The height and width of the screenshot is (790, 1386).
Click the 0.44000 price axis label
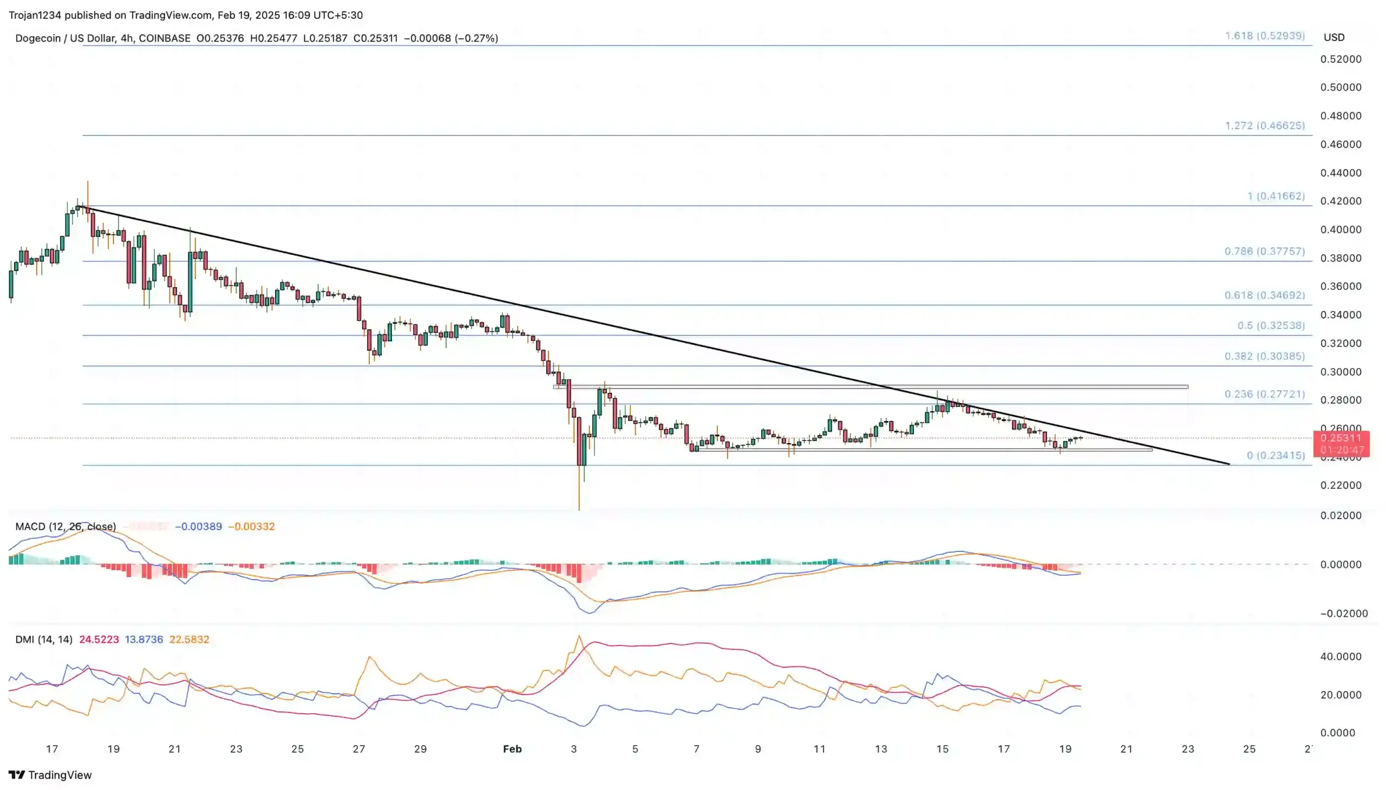tap(1341, 173)
